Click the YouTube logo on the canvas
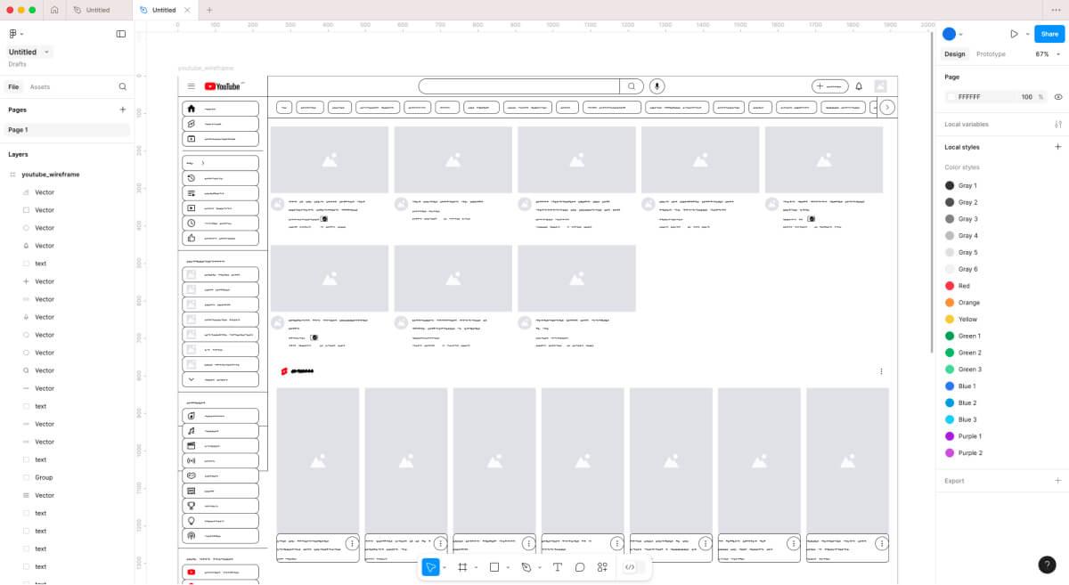 click(x=223, y=86)
